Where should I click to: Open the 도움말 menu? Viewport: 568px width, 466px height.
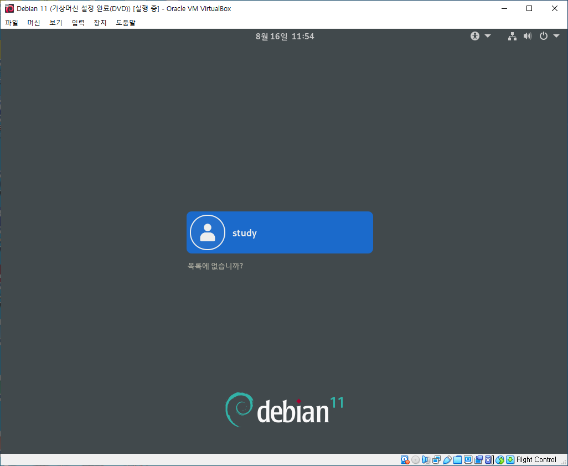125,23
